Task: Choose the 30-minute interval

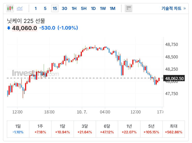Action: 64,8
